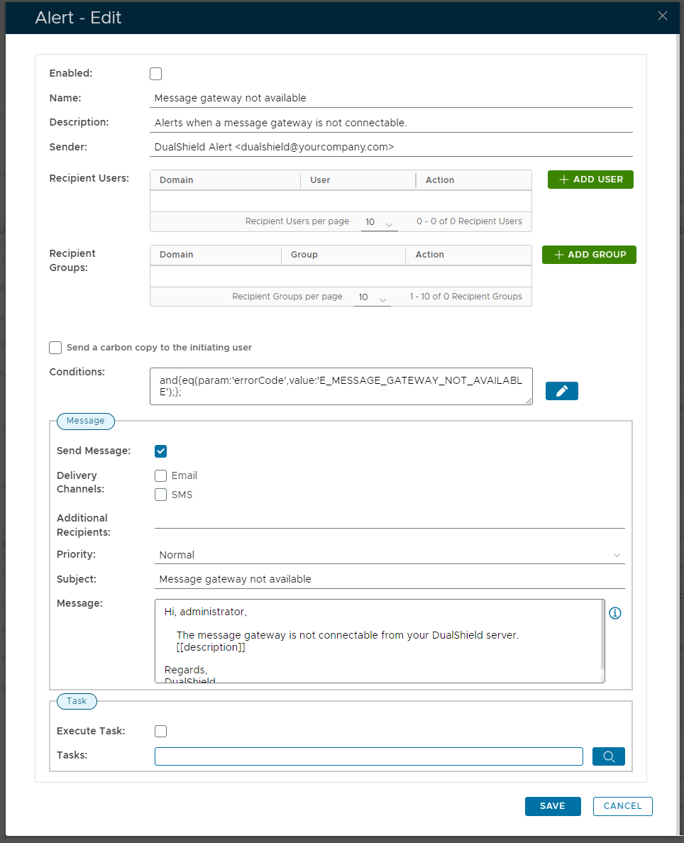Enable the Email delivery channel
684x843 pixels.
(x=161, y=476)
